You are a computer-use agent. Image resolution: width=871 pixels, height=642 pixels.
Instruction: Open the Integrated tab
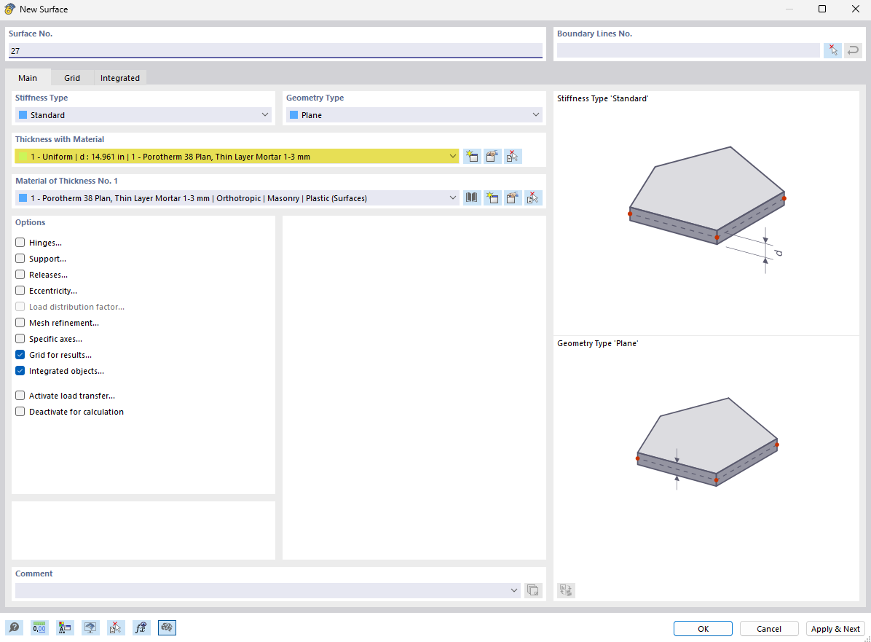tap(119, 77)
